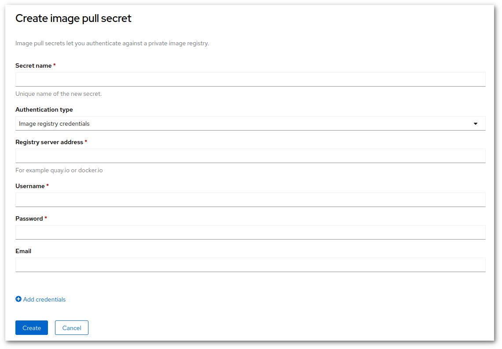Focus the Password input box

click(250, 233)
